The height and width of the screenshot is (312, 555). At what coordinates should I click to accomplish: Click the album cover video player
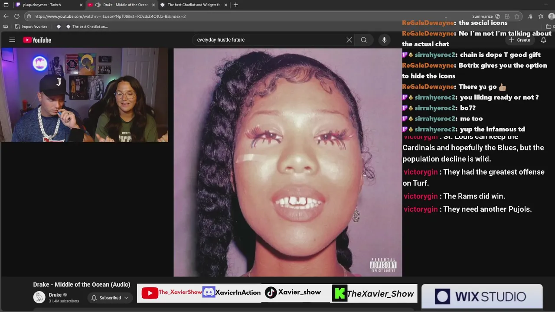pos(287,162)
